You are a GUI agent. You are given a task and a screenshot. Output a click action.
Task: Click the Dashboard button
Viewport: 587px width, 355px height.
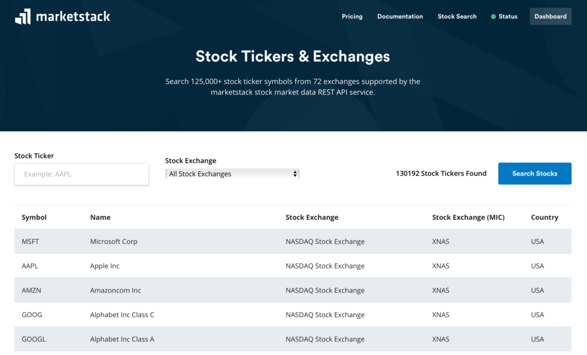550,17
